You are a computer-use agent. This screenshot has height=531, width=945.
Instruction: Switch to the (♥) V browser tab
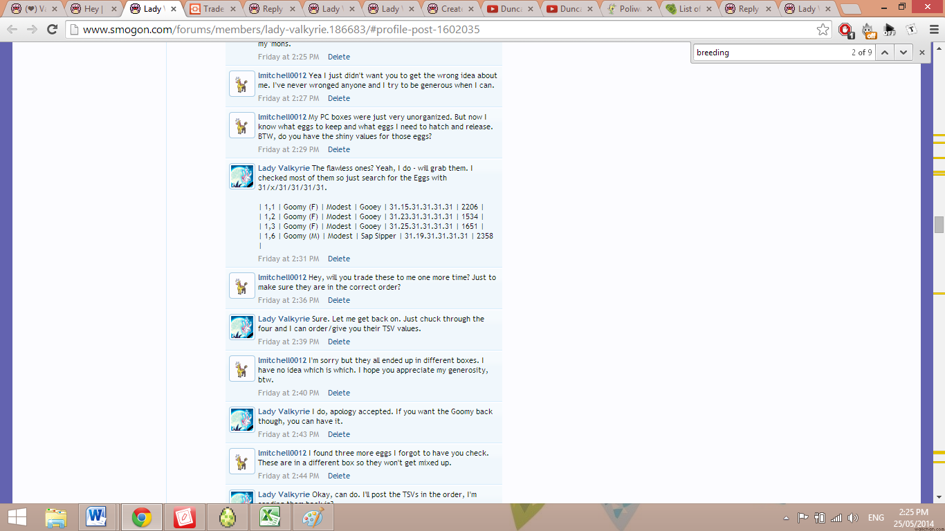[33, 9]
